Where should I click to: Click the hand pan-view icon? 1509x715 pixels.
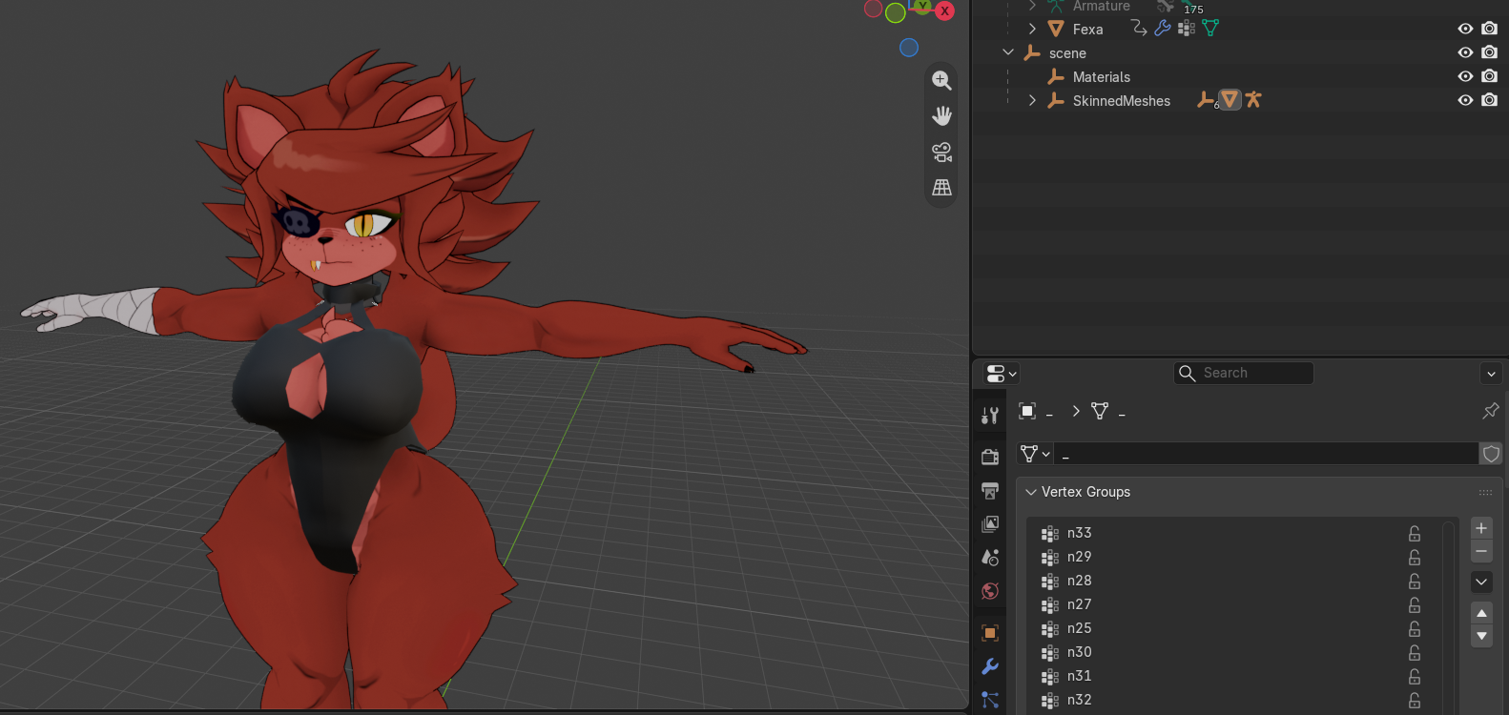[941, 115]
